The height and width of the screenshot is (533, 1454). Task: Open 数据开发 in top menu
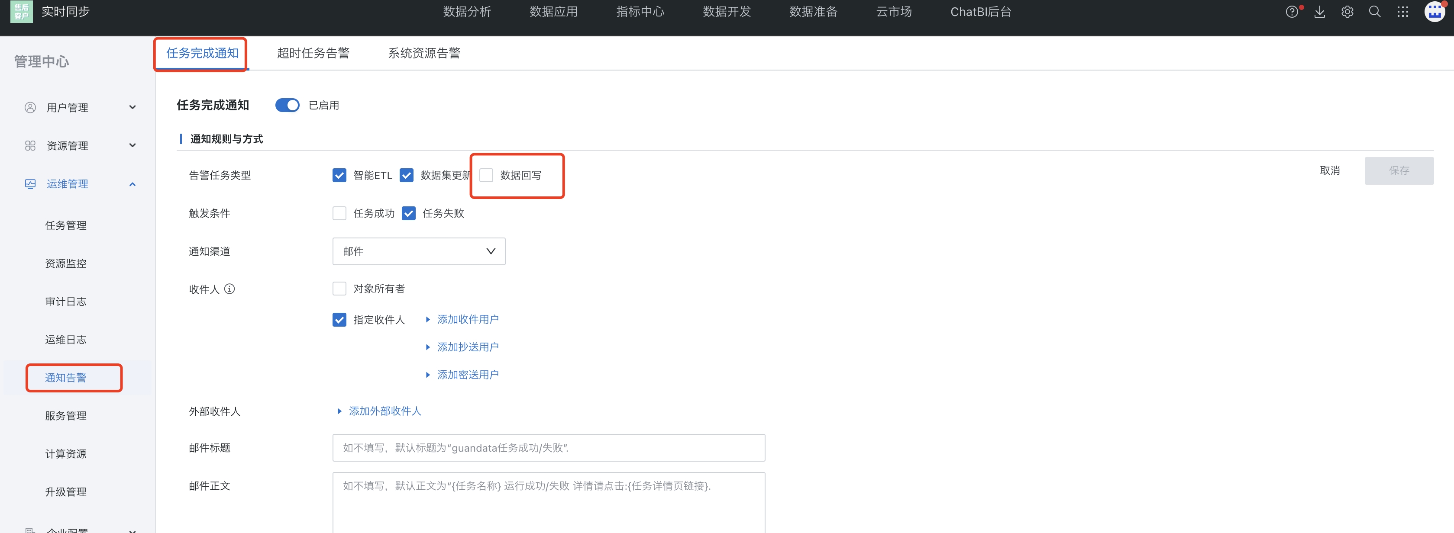[x=727, y=12]
